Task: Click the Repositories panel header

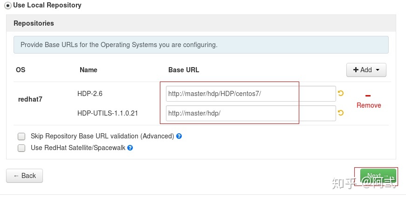Action: point(201,23)
